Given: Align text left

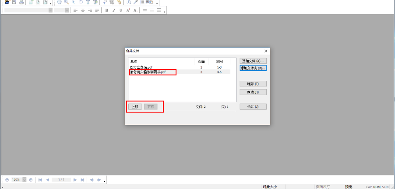Looking at the screenshot, I should (76, 10).
